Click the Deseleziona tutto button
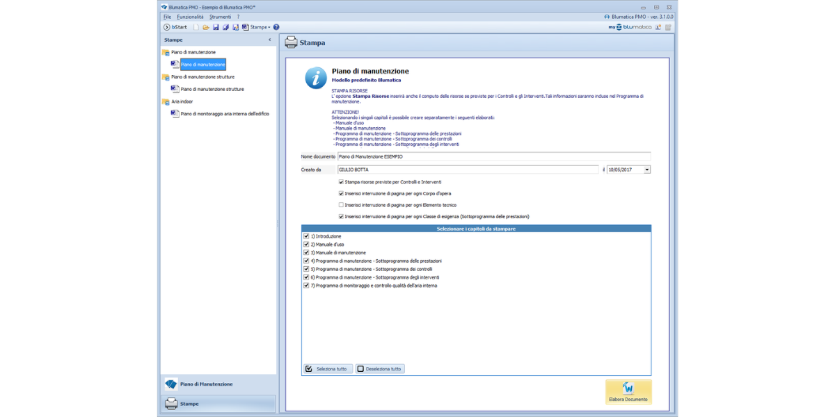835x417 pixels. [380, 369]
